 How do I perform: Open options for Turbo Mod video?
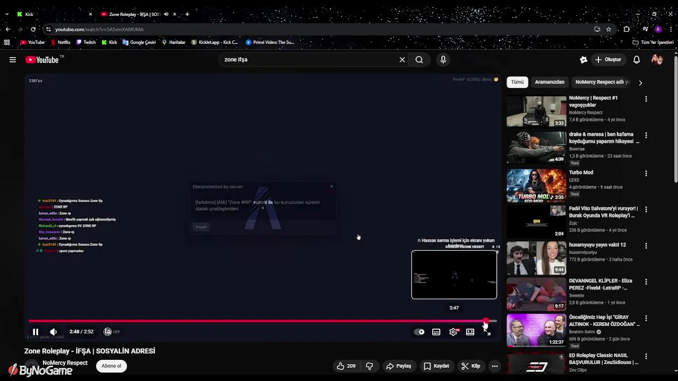coord(646,173)
